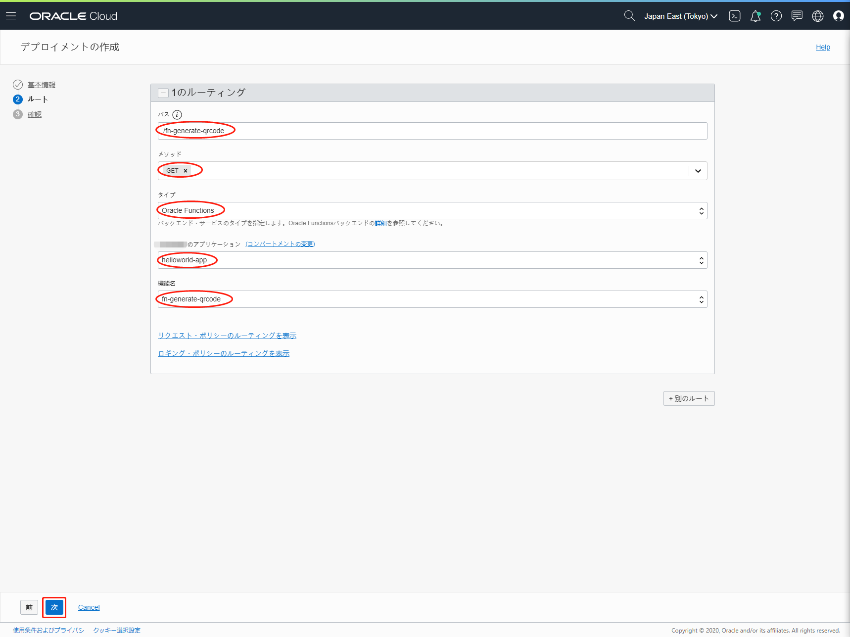
Task: Click the path info icon
Action: pos(177,115)
